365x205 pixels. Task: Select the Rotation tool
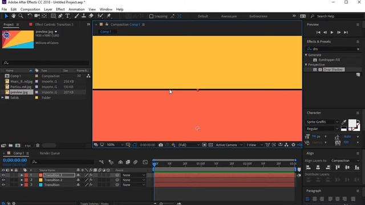tap(30, 16)
